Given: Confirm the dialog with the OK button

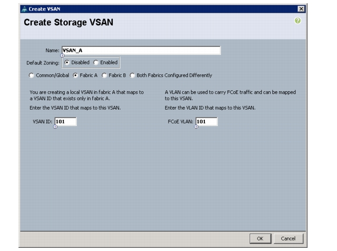Looking at the screenshot, I should [x=260, y=238].
